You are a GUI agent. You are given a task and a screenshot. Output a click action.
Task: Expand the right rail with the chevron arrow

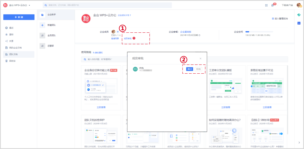point(299,142)
